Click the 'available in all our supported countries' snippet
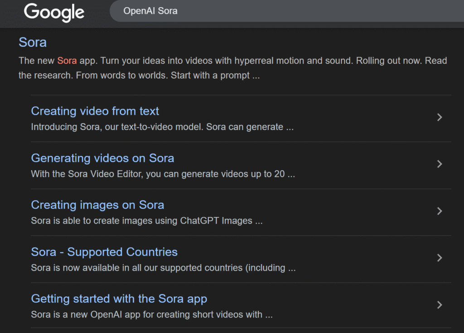This screenshot has width=464, height=333. (163, 268)
